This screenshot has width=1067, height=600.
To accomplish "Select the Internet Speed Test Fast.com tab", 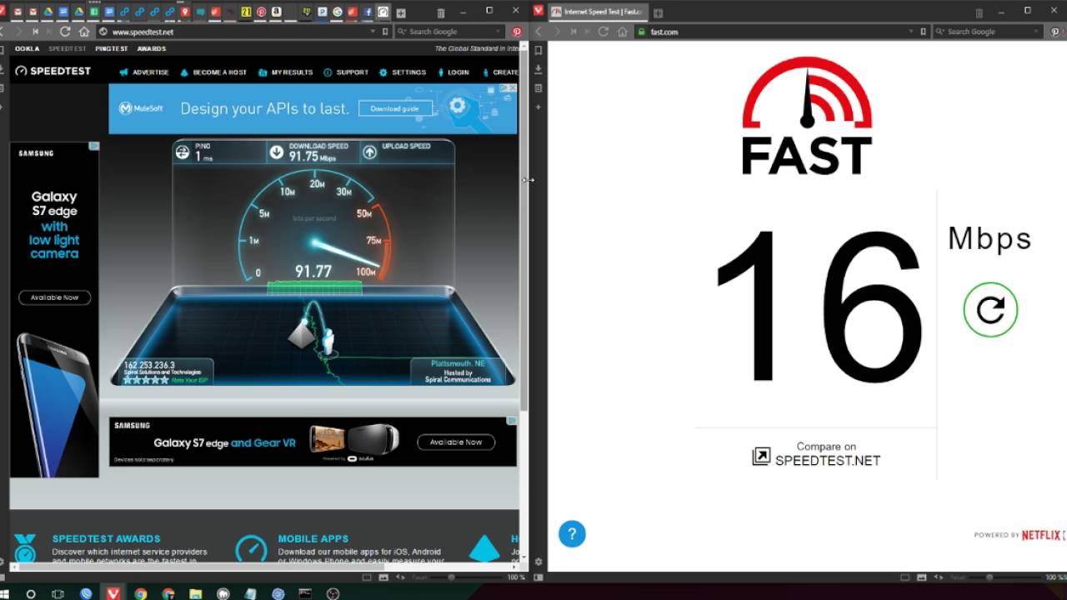I will point(598,12).
